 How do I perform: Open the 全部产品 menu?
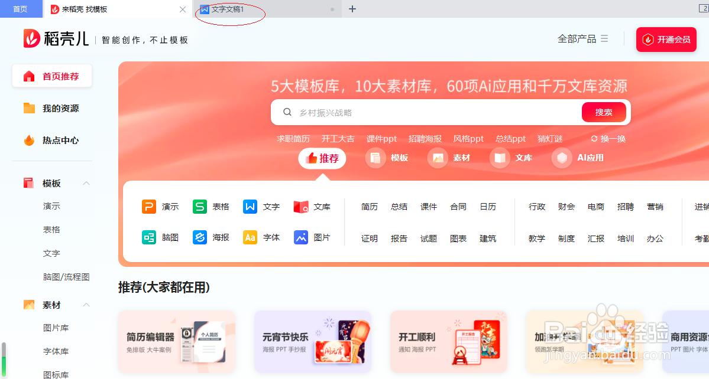pyautogui.click(x=583, y=38)
